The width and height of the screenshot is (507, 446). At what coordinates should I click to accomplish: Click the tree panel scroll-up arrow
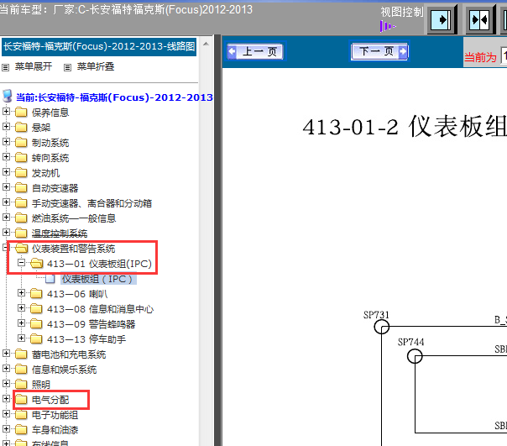206,44
